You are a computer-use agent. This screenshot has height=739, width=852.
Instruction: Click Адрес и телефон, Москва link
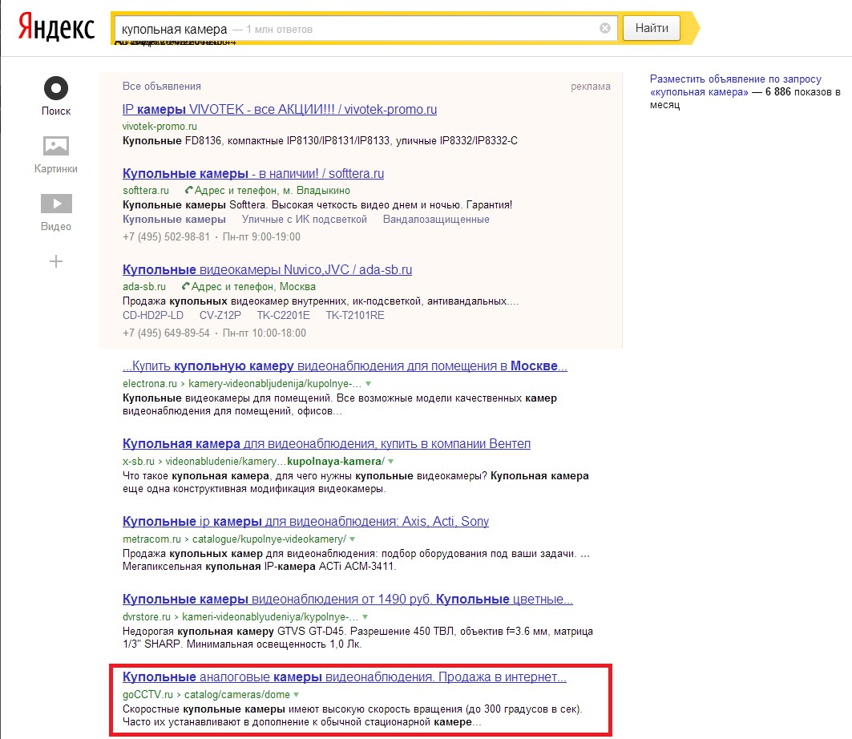(253, 286)
